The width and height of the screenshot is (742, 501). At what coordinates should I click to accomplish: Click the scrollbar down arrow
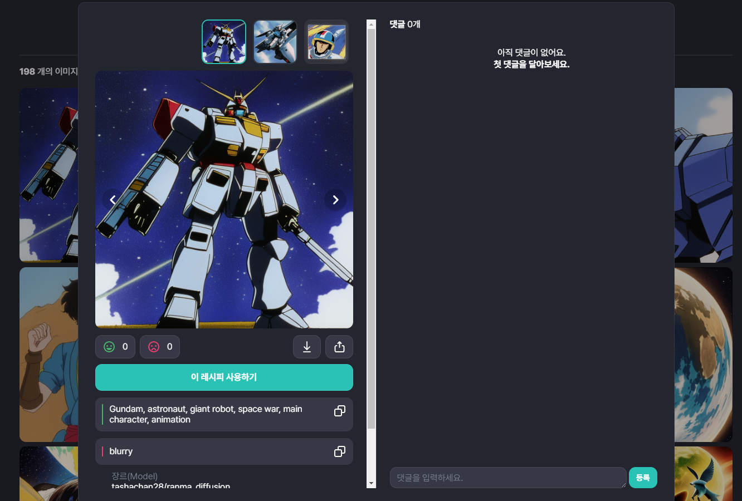tap(371, 483)
